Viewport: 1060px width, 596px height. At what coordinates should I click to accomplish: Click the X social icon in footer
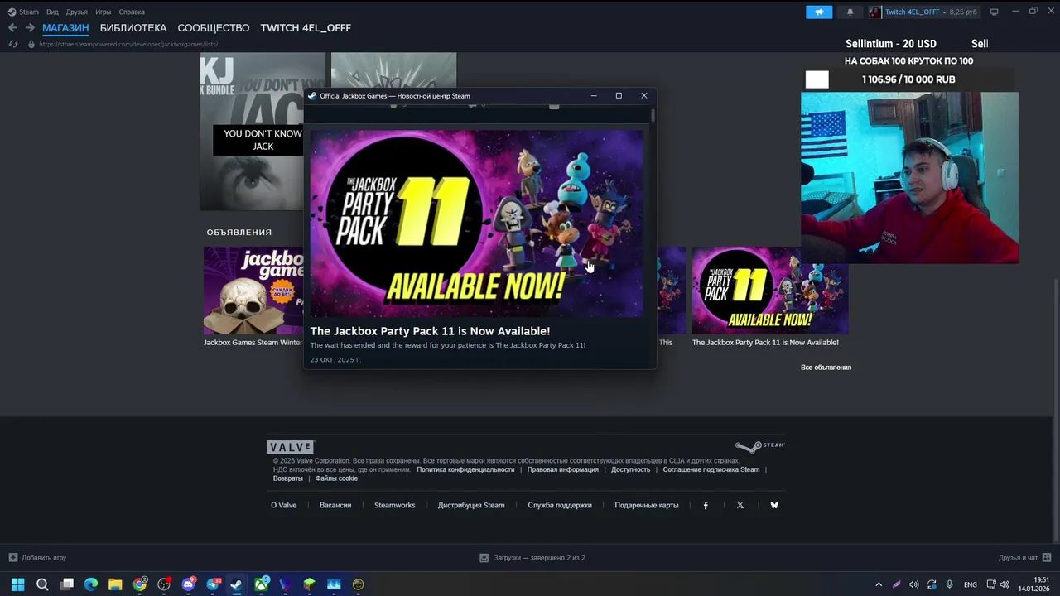[740, 505]
